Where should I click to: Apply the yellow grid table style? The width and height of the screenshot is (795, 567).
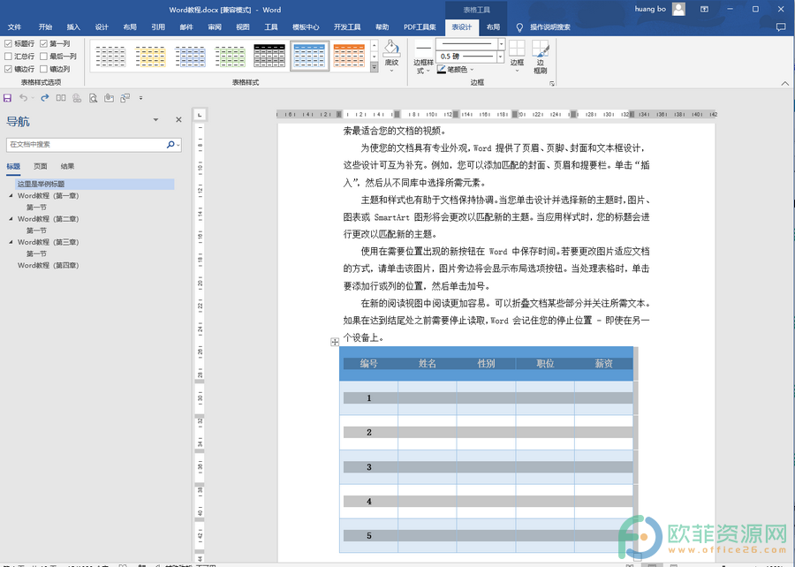(x=150, y=56)
